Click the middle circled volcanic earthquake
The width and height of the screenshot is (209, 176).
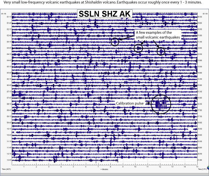click(x=138, y=48)
